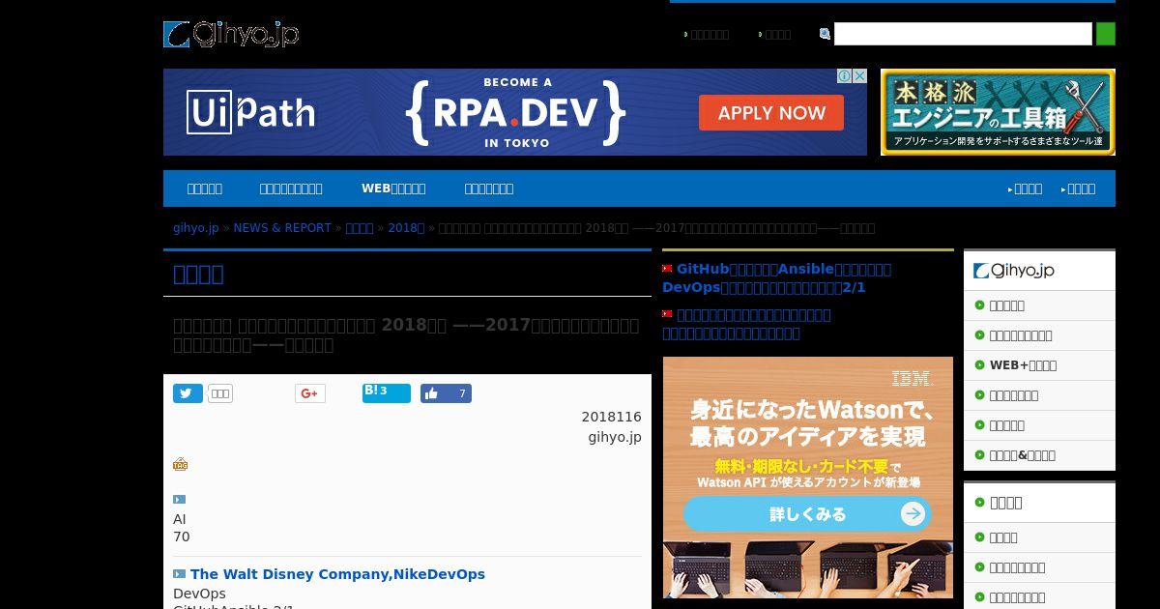Viewport: 1160px width, 609px height.
Task: Click the blue arrow icon above the AI text
Action: coord(179,500)
